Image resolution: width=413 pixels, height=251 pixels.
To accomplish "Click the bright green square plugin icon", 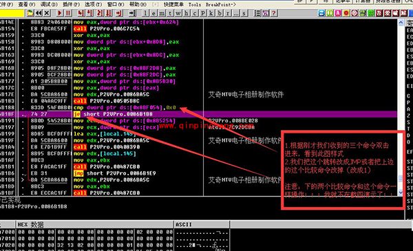I will 371,13.
